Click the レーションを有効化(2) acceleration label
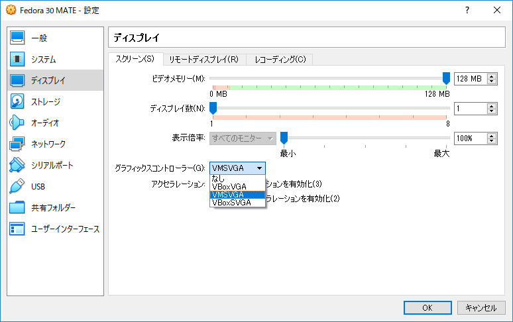This screenshot has height=322, width=513. (303, 198)
